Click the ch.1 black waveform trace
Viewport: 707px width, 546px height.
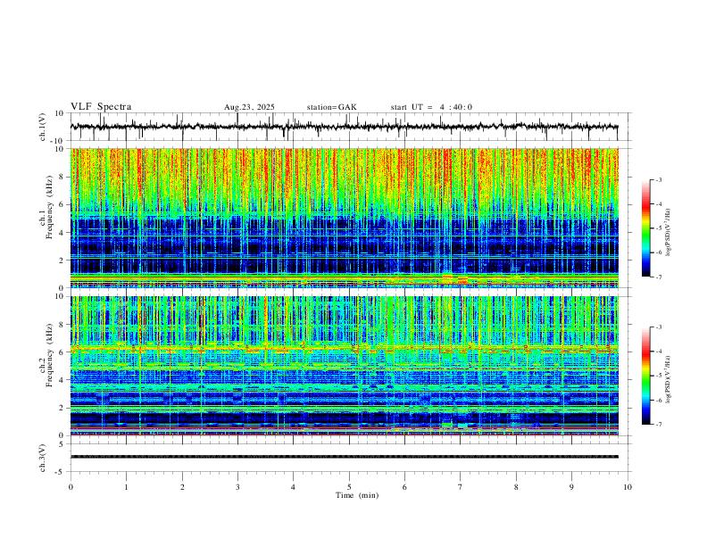coord(344,127)
